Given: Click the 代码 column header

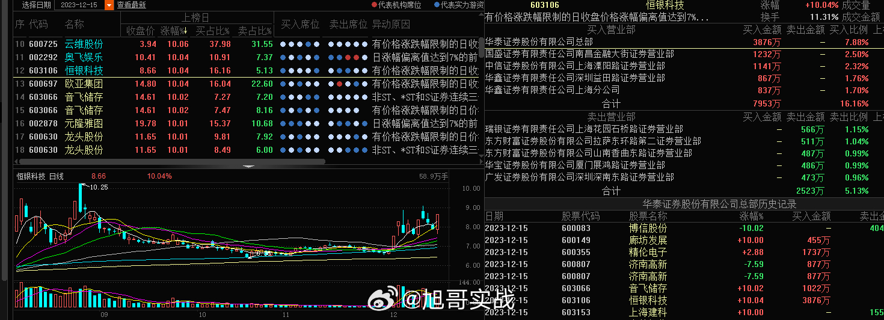Looking at the screenshot, I should click(38, 24).
